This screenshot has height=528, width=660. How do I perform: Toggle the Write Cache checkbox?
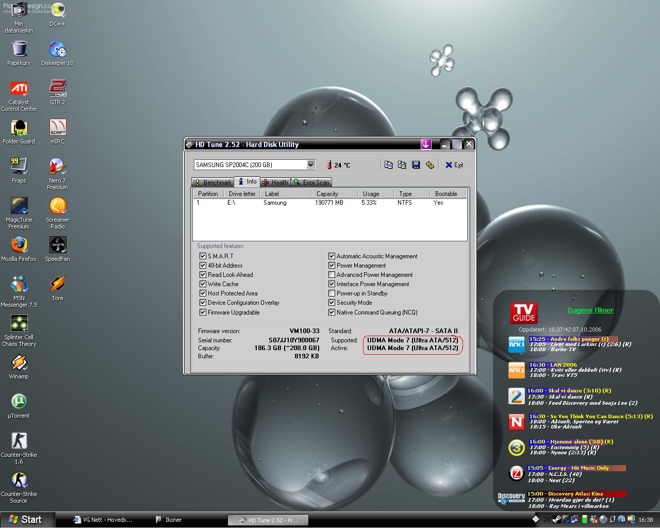tap(203, 284)
